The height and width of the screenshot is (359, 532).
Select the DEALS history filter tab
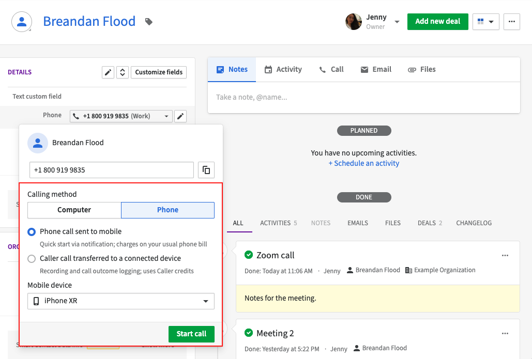click(430, 223)
